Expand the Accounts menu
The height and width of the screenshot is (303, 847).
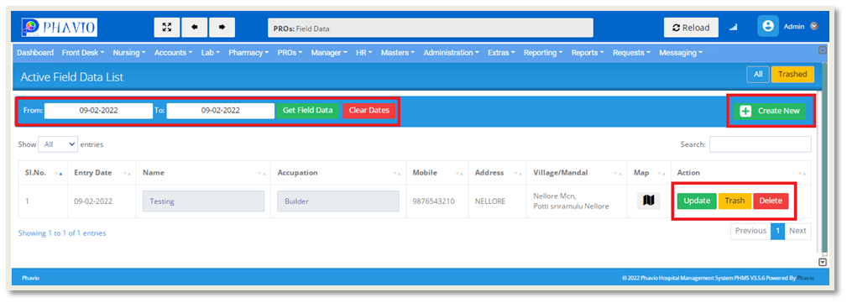pos(174,52)
